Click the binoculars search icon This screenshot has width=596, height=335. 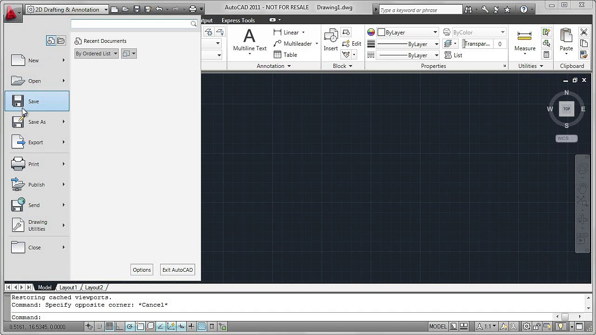[x=468, y=9]
